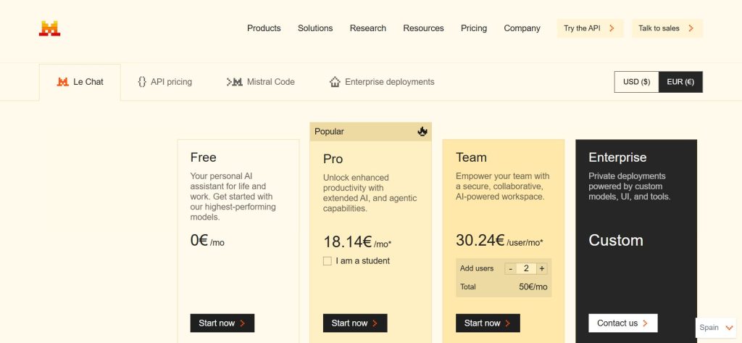This screenshot has height=343, width=742.
Task: Expand the Resources menu
Action: point(423,28)
